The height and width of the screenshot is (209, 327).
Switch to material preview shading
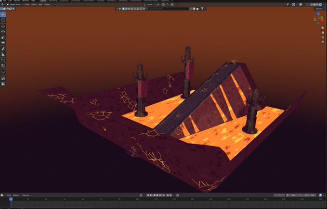tap(317, 5)
